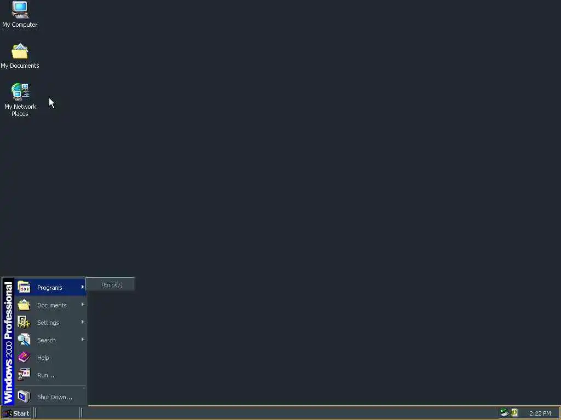Select the Documents folder entry in Start menu

tap(50, 305)
